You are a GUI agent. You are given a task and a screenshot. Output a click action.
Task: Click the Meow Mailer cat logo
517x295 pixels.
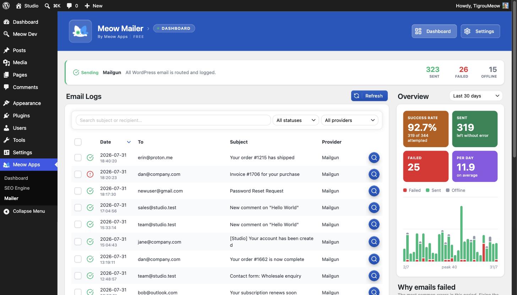coord(80,31)
